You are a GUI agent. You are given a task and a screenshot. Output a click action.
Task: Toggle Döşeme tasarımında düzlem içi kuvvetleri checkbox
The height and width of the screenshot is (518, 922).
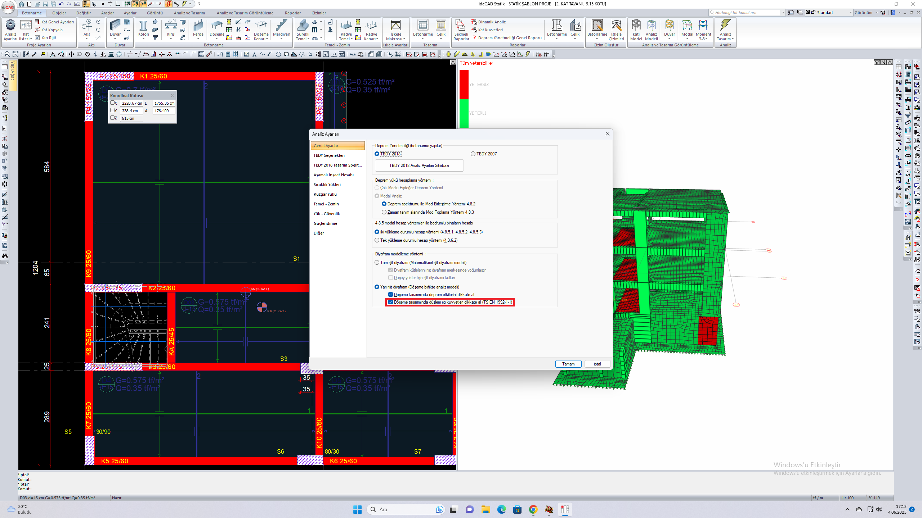390,302
